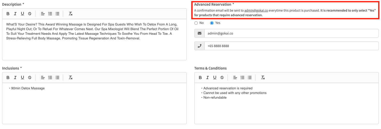
Task: Toggle bold in Terms & Conditions toolbar
Action: click(x=200, y=78)
